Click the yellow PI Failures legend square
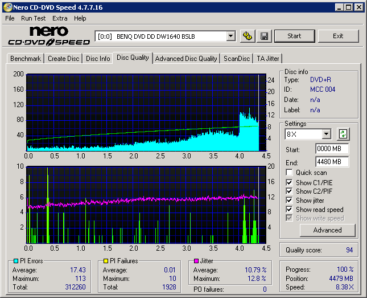Screen dimensions: 367x298 click(x=106, y=261)
